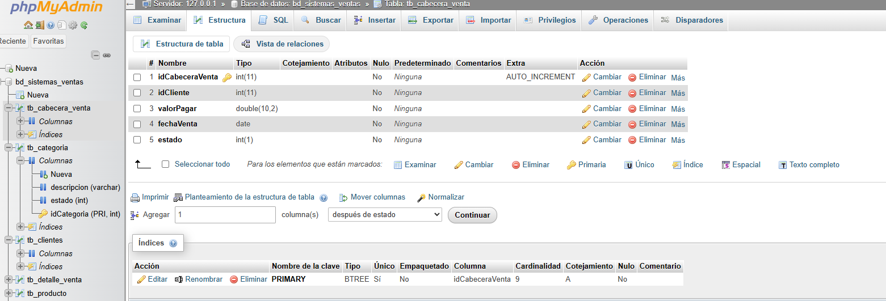
Task: Click the Reciente button in sidebar
Action: 12,41
